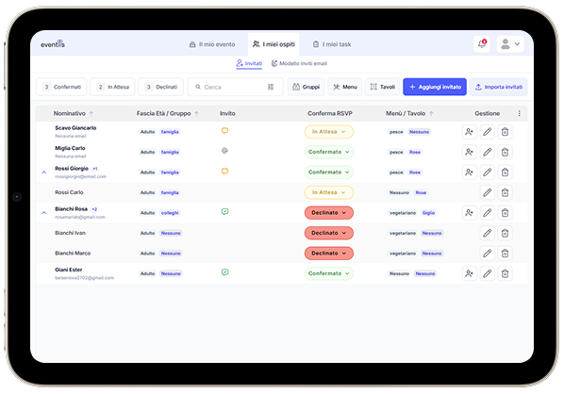This screenshot has width=564, height=394.
Task: Click Miglia Carlo email invite icon
Action: pyautogui.click(x=224, y=151)
